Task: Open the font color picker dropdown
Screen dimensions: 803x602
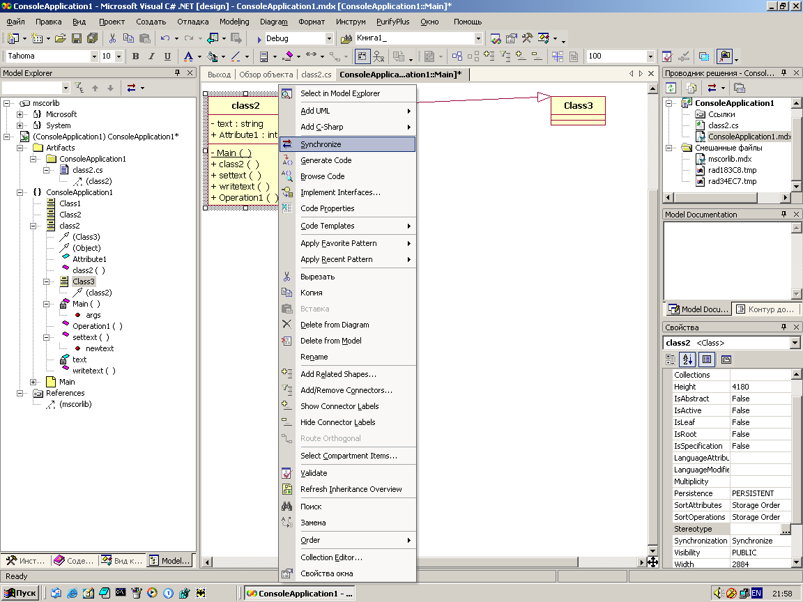Action: coord(200,57)
